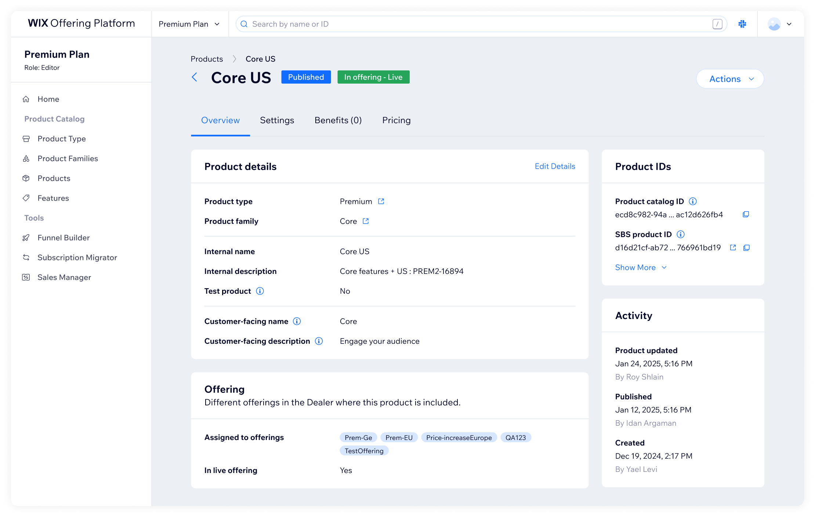Open the Funnel Builder rocket icon
Image resolution: width=815 pixels, height=517 pixels.
coord(26,238)
